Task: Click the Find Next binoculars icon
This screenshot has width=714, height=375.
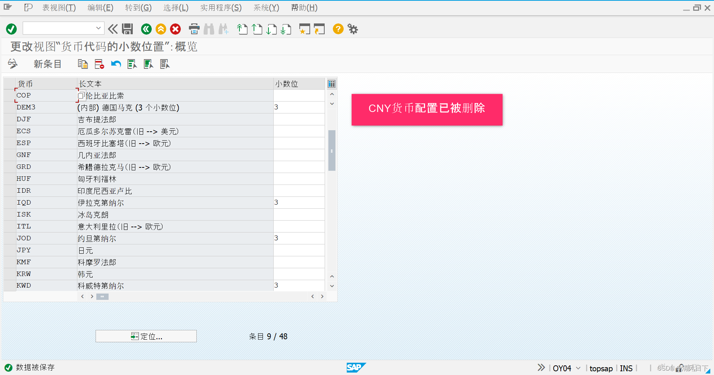Action: (223, 29)
